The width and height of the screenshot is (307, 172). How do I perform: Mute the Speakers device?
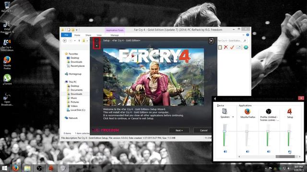(225, 151)
